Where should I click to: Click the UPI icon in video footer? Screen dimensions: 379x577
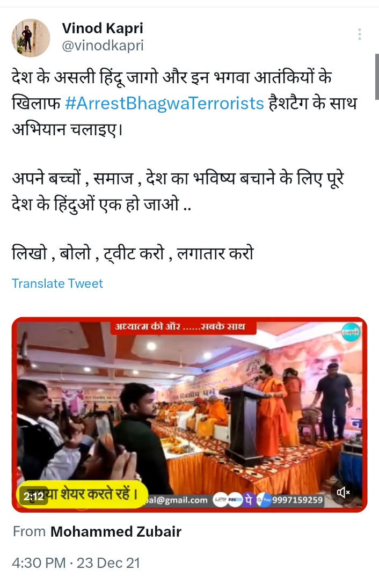[221, 500]
